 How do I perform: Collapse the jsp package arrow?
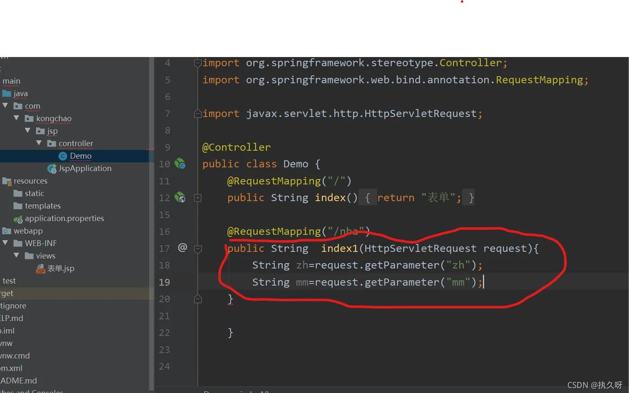click(28, 131)
